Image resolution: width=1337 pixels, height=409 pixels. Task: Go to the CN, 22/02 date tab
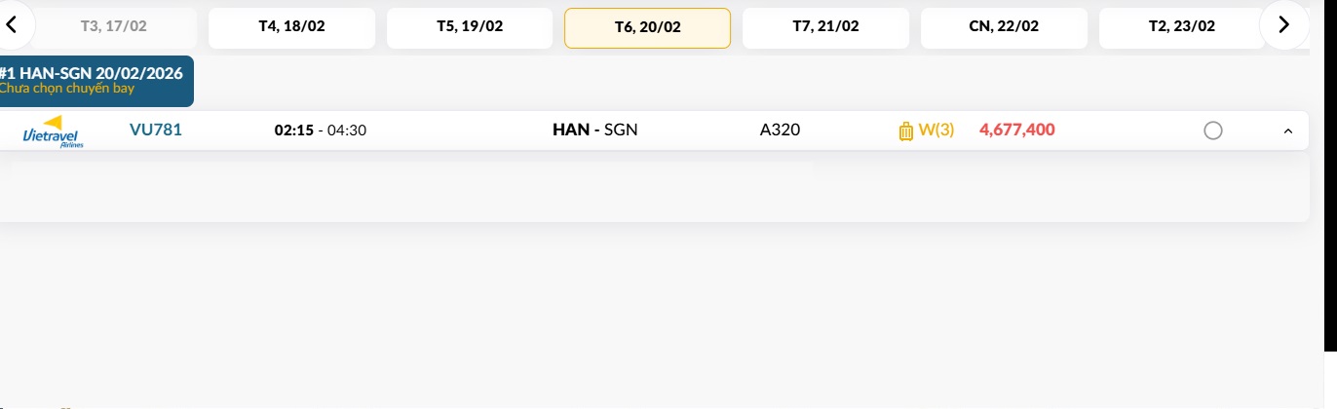click(1004, 27)
